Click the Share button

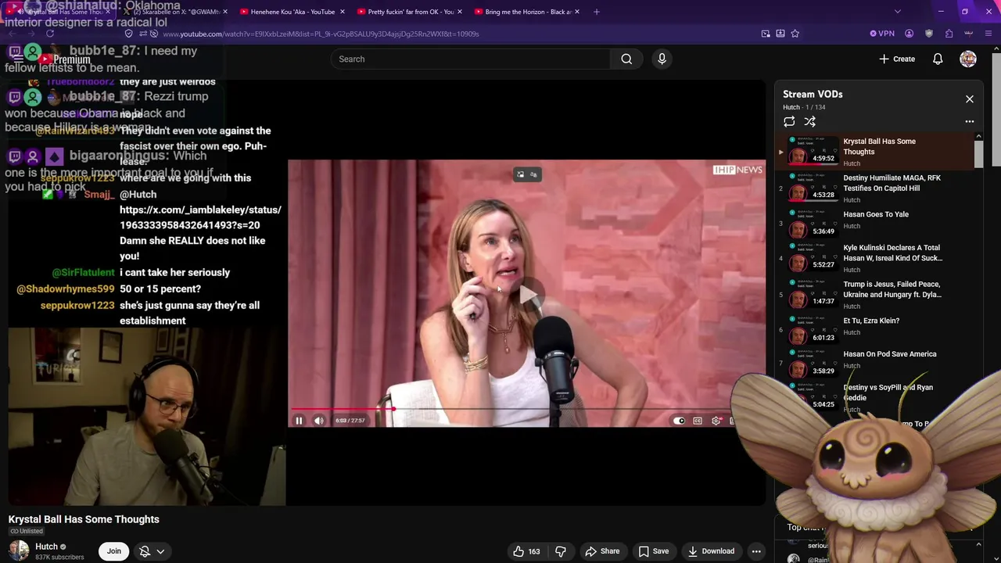click(602, 551)
